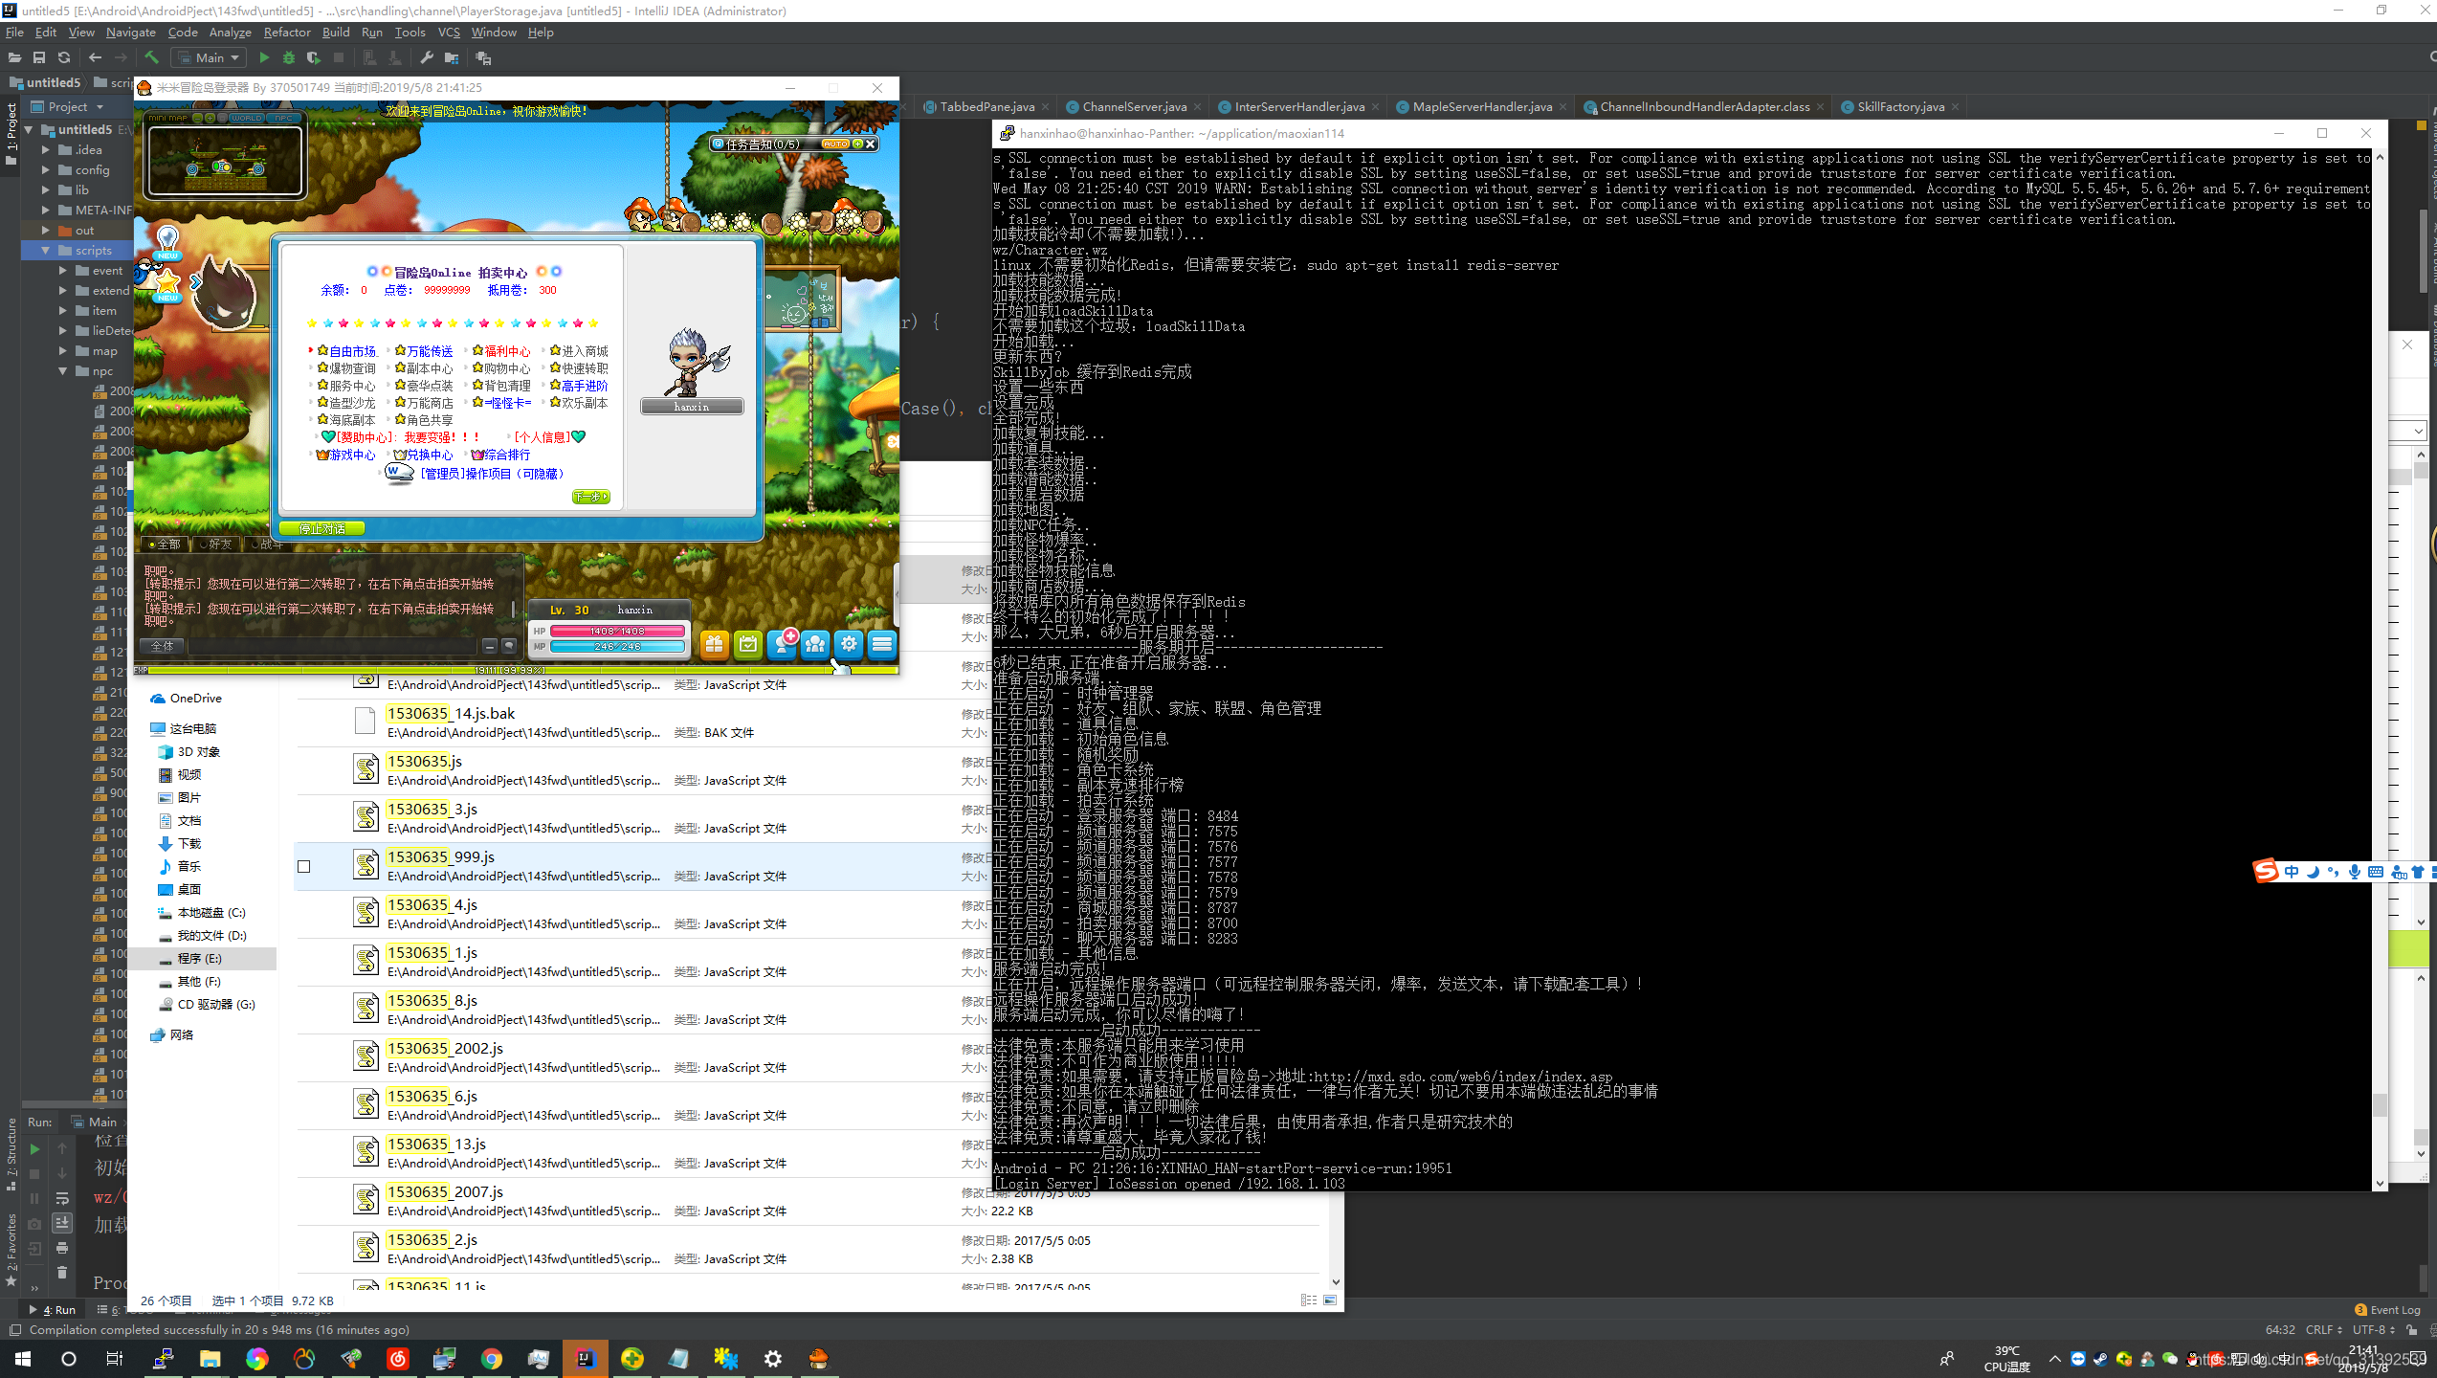The width and height of the screenshot is (2437, 1378).
Task: Toggle scroll-to-end in the Run console
Action: coord(62,1223)
